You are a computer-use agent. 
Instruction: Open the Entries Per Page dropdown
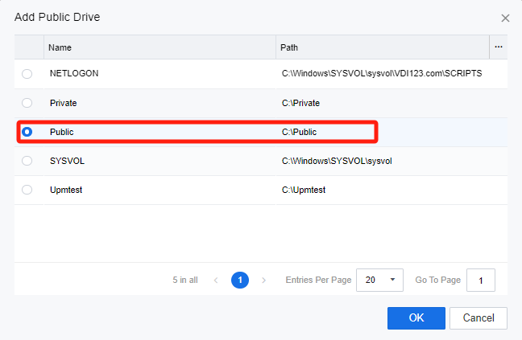379,280
